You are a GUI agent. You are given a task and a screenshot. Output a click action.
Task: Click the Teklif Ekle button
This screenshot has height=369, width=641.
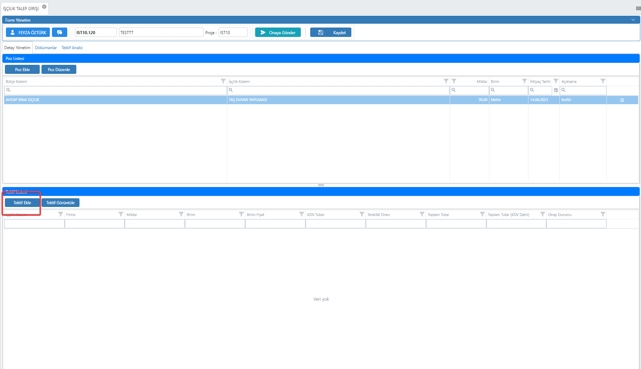point(22,203)
